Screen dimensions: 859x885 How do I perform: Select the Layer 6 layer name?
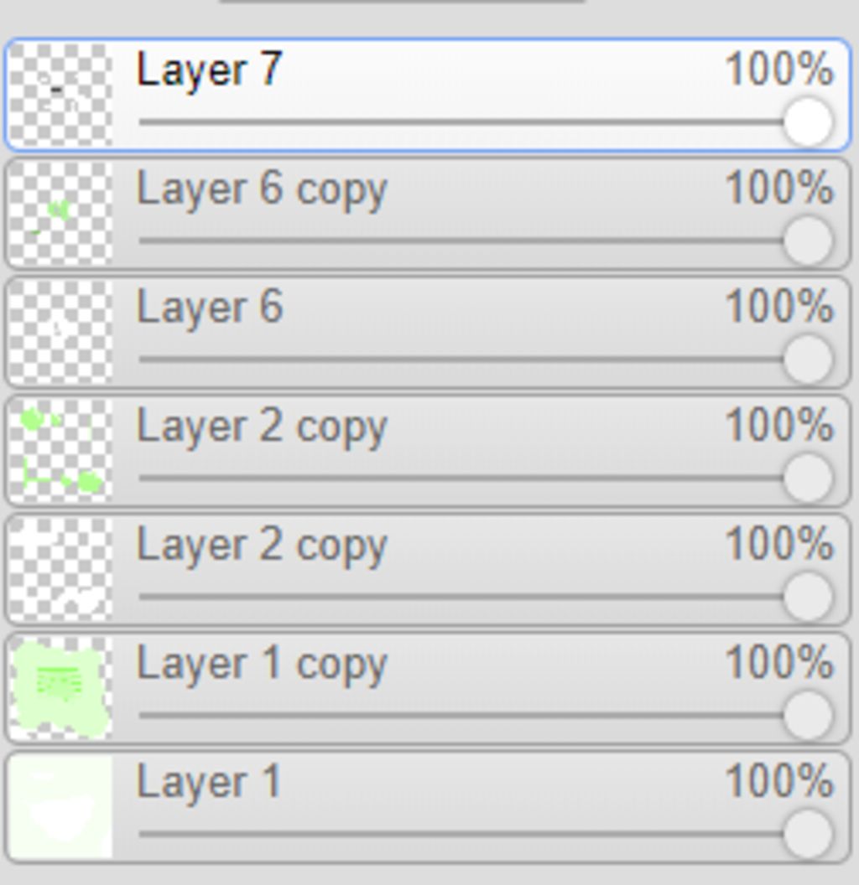[x=210, y=307]
